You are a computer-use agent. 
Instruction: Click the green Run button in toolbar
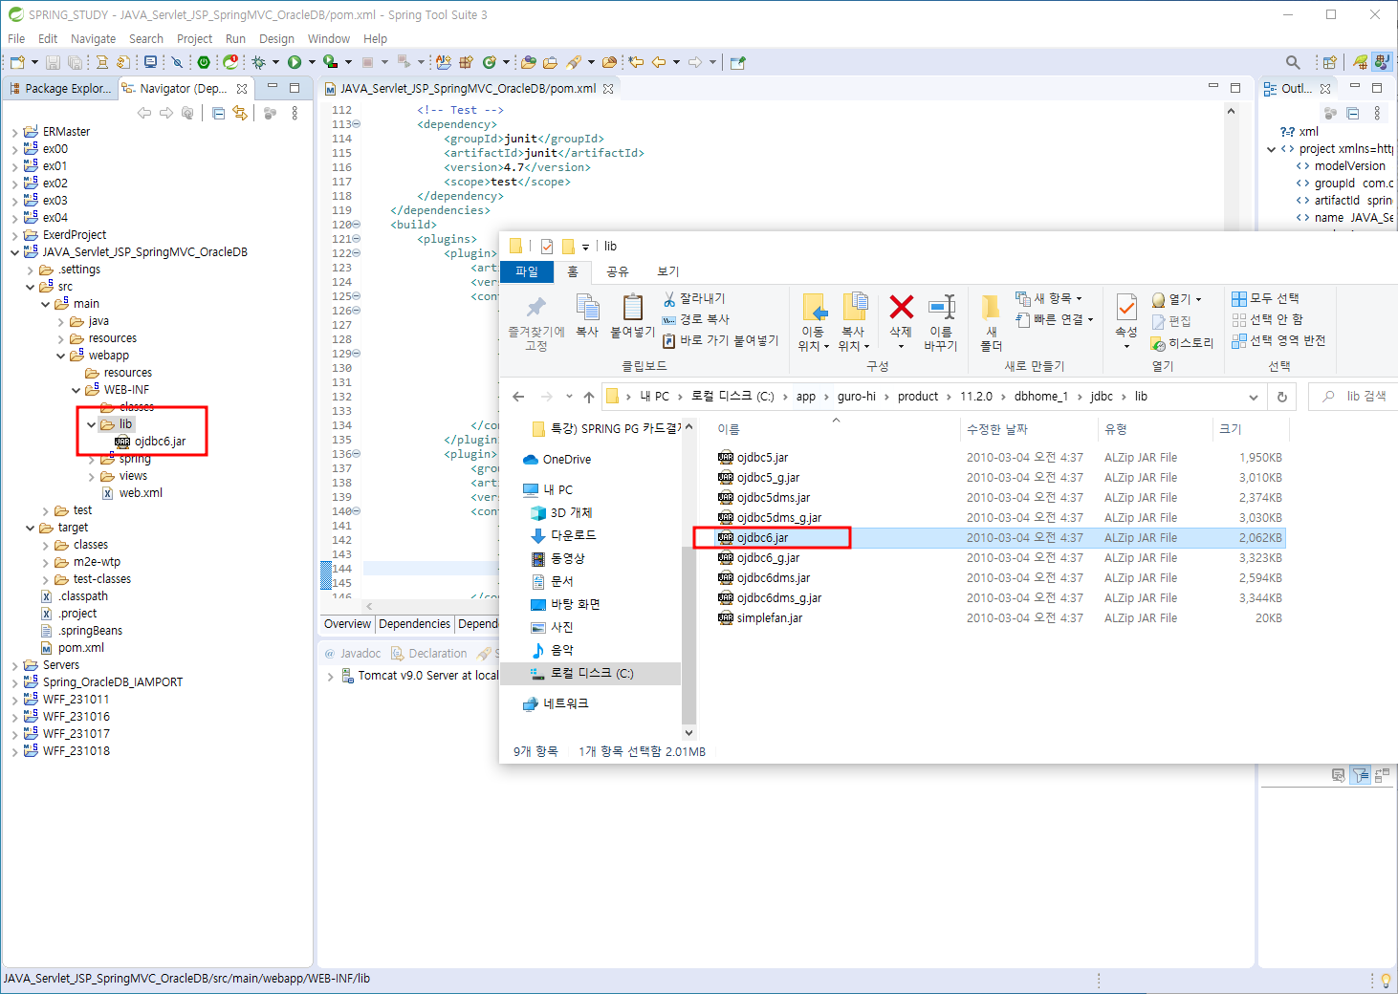(x=295, y=62)
